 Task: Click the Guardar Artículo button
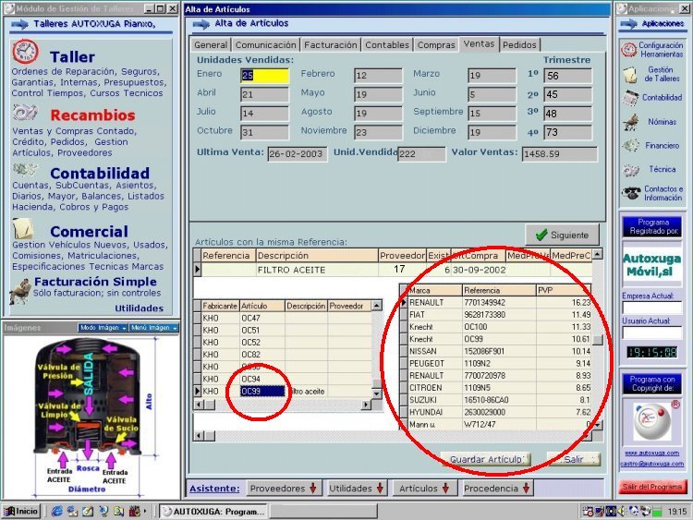[486, 459]
